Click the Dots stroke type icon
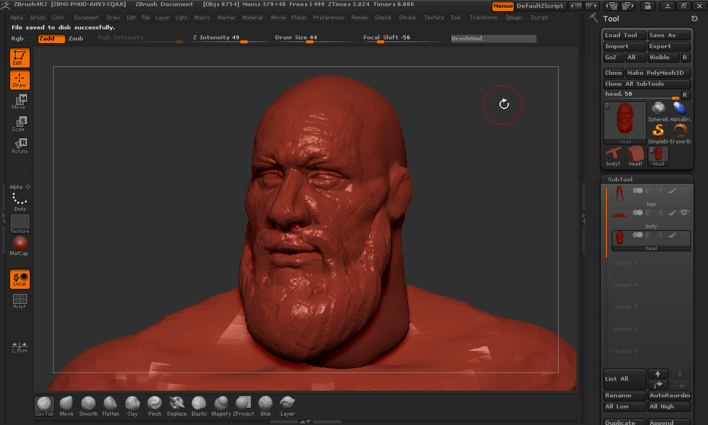The width and height of the screenshot is (708, 425). pyautogui.click(x=19, y=201)
